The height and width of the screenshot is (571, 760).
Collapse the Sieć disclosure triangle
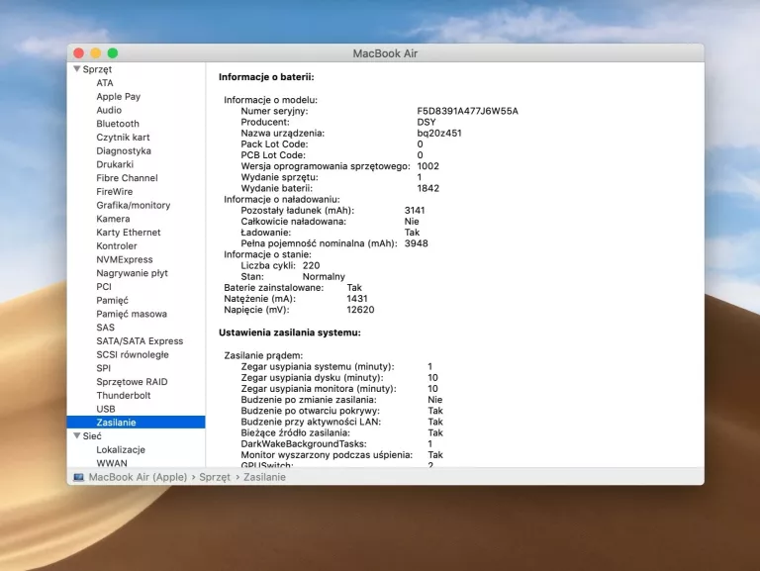[x=76, y=435]
